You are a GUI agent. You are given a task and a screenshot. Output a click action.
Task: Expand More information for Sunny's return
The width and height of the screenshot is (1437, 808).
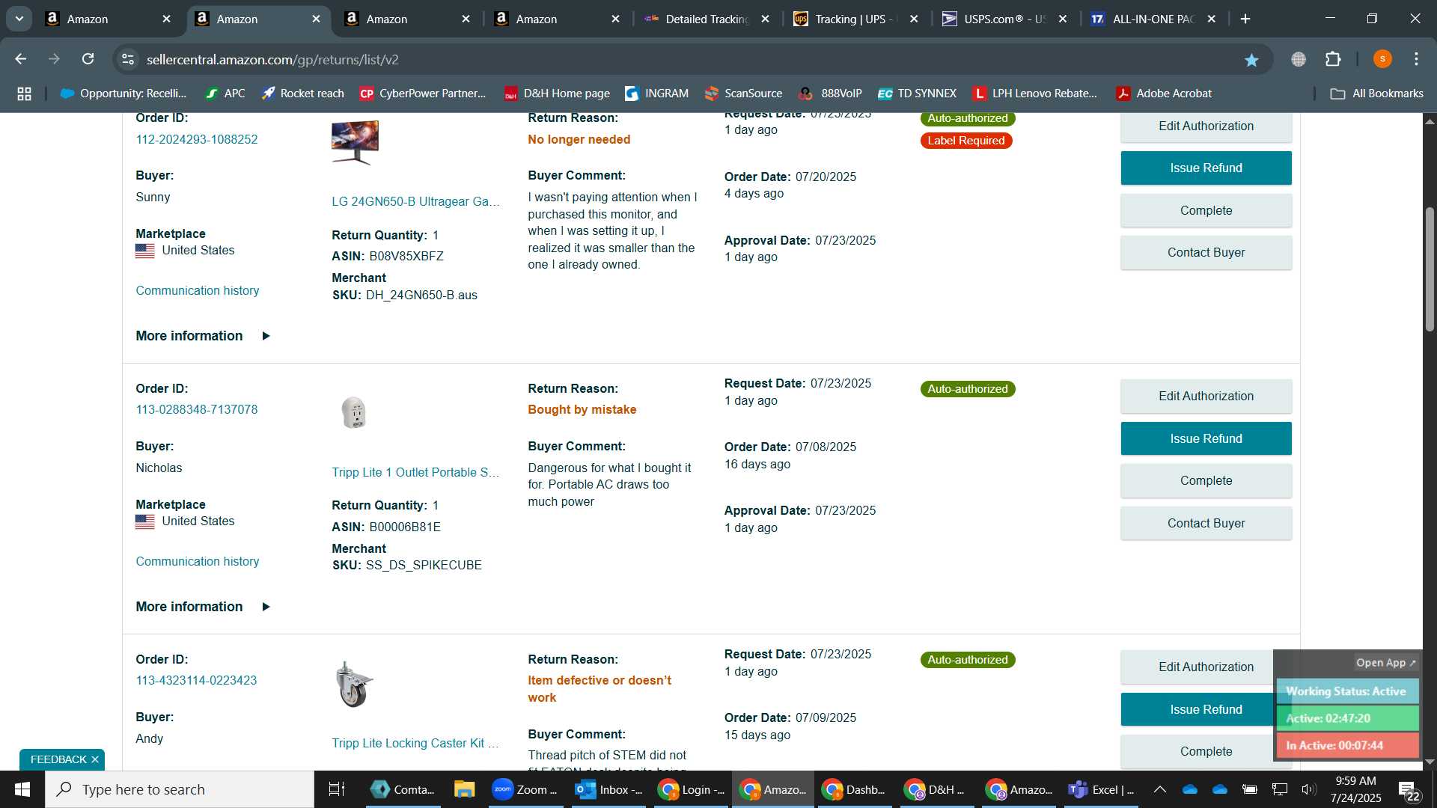(203, 336)
